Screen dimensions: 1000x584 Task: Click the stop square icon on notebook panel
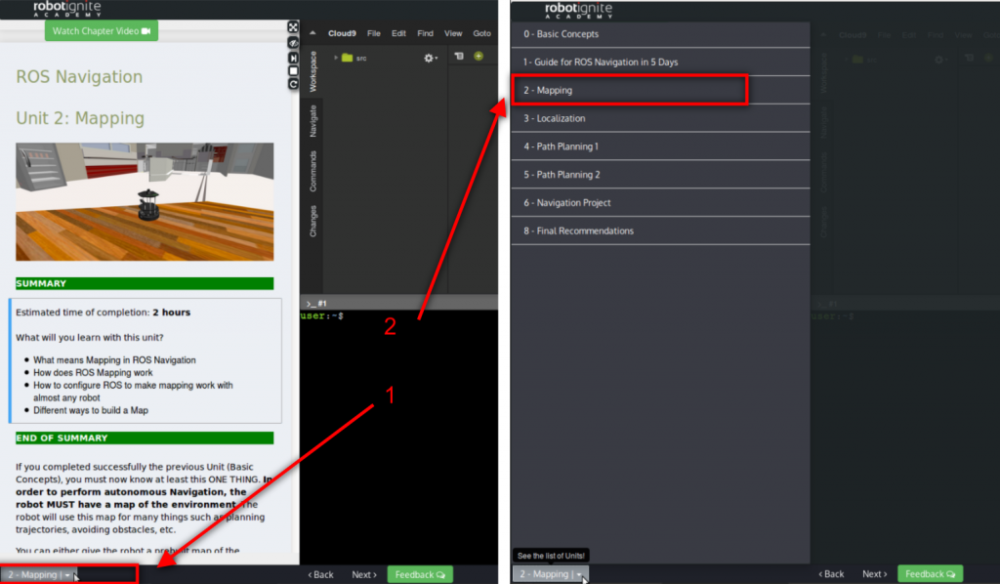(x=293, y=70)
